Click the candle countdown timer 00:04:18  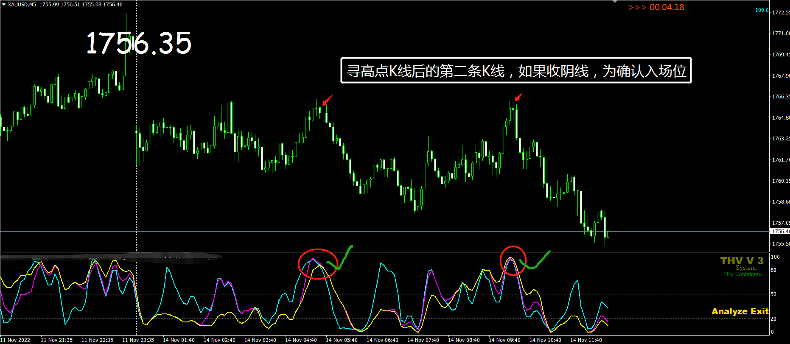(667, 7)
